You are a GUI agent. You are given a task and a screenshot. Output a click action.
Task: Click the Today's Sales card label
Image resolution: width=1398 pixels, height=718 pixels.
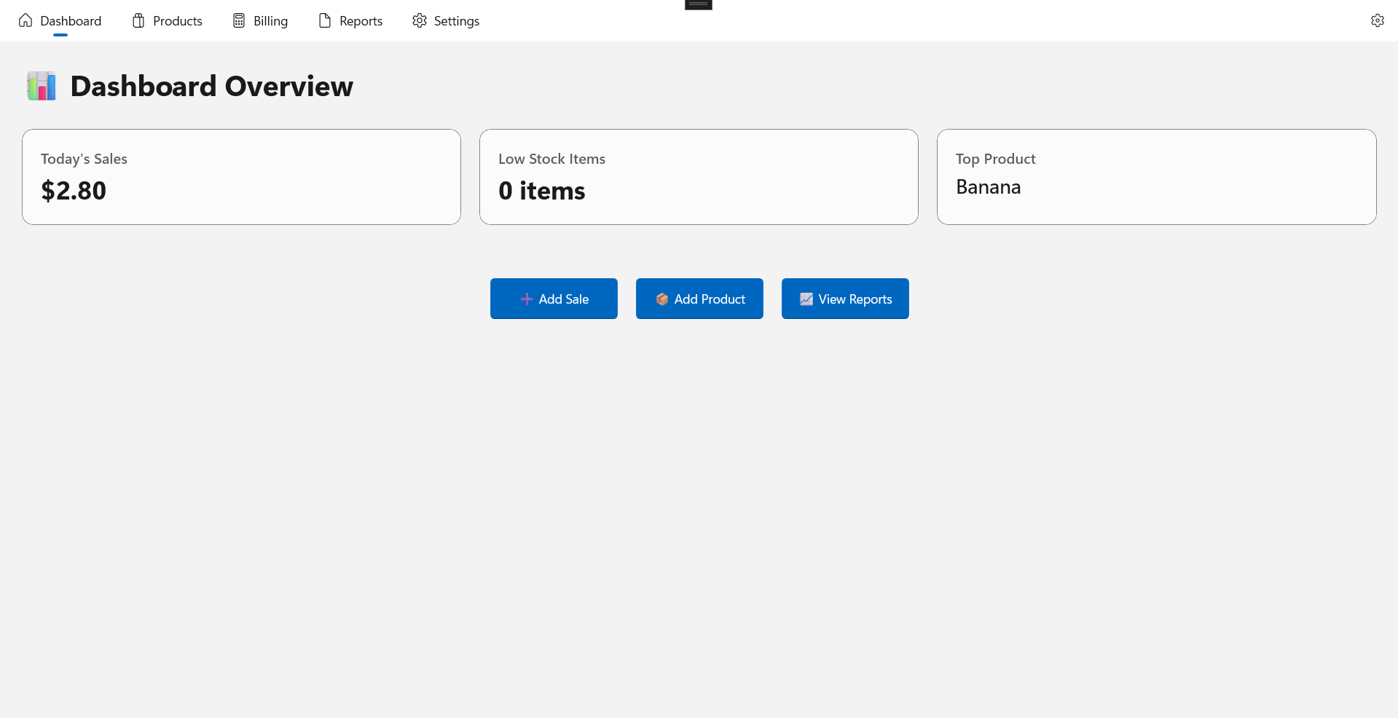tap(84, 159)
